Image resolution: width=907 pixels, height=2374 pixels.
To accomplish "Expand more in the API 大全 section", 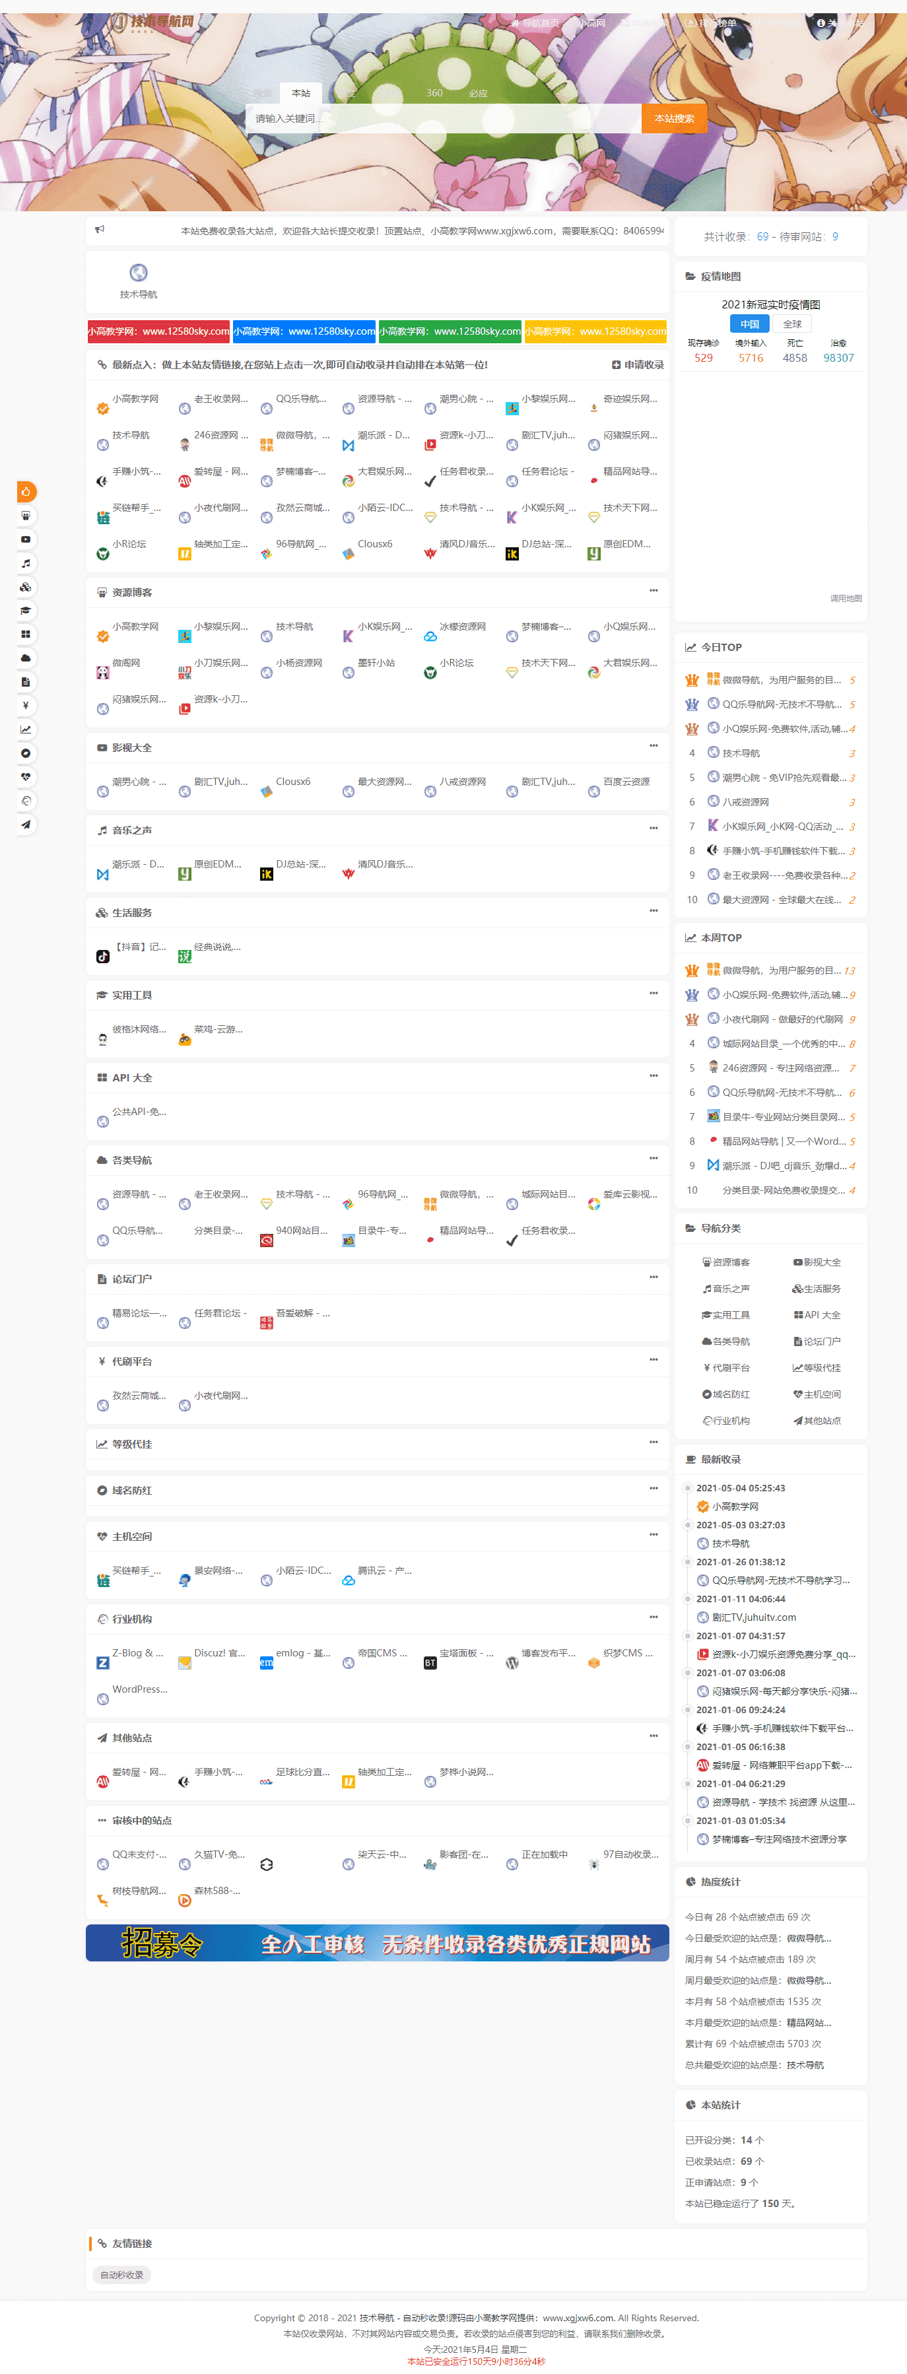I will click(x=653, y=1075).
